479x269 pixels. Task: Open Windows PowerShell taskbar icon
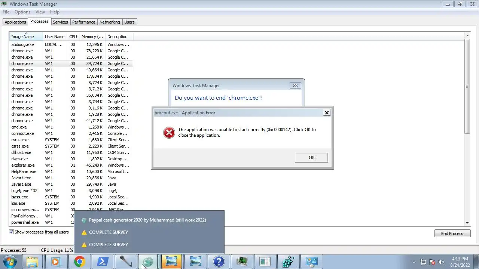pyautogui.click(x=102, y=262)
